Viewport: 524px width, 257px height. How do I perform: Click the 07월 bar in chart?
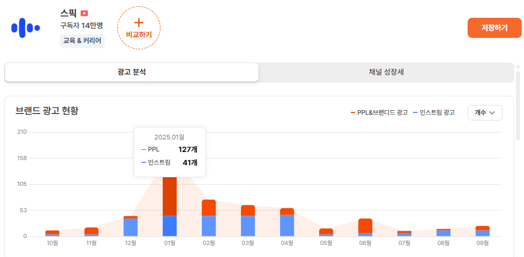(404, 233)
